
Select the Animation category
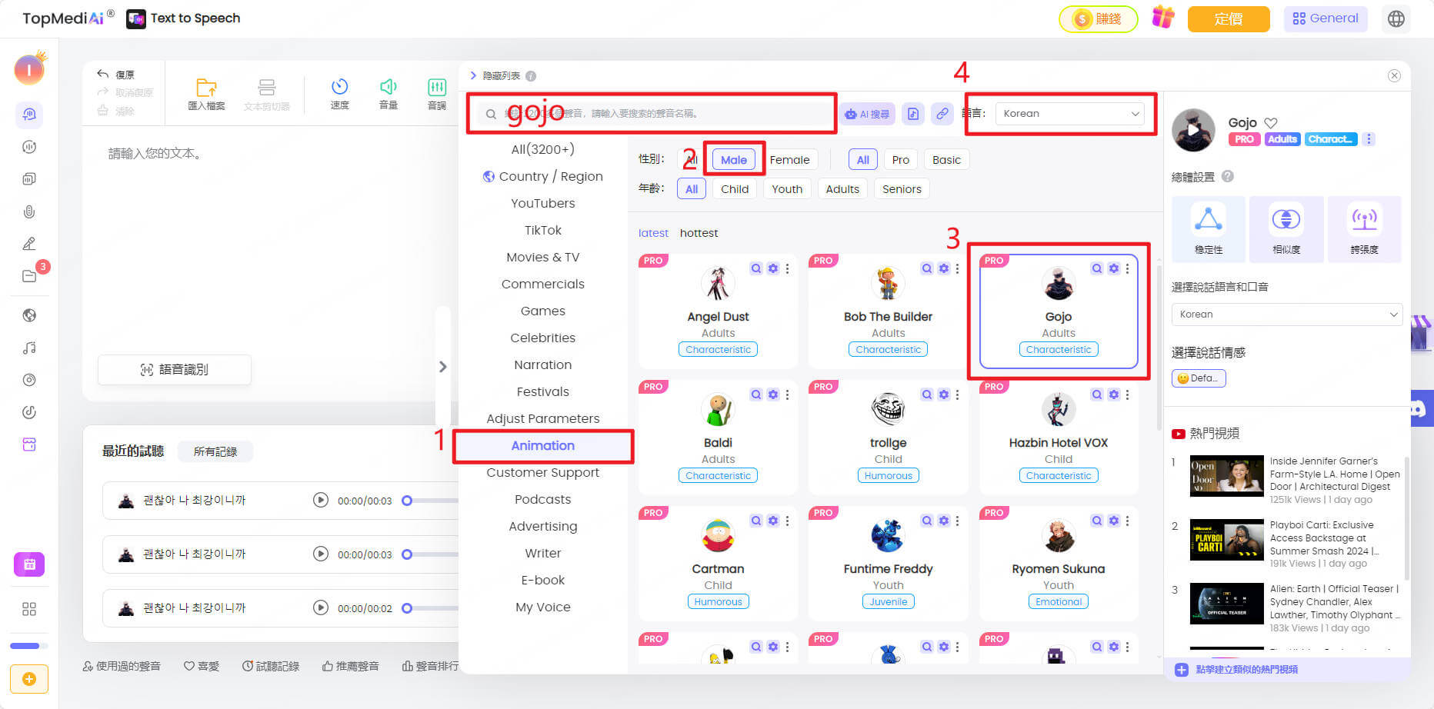(543, 446)
